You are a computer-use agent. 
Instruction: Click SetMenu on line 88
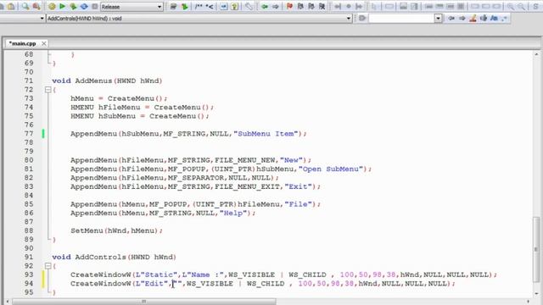(x=87, y=230)
